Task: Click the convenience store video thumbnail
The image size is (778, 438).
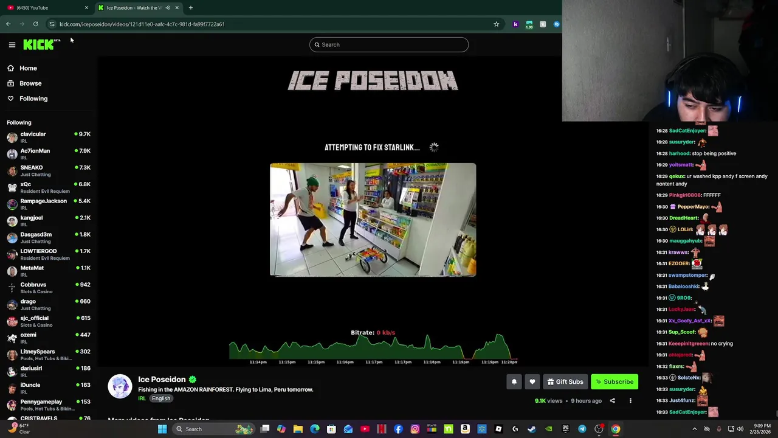Action: click(x=373, y=220)
